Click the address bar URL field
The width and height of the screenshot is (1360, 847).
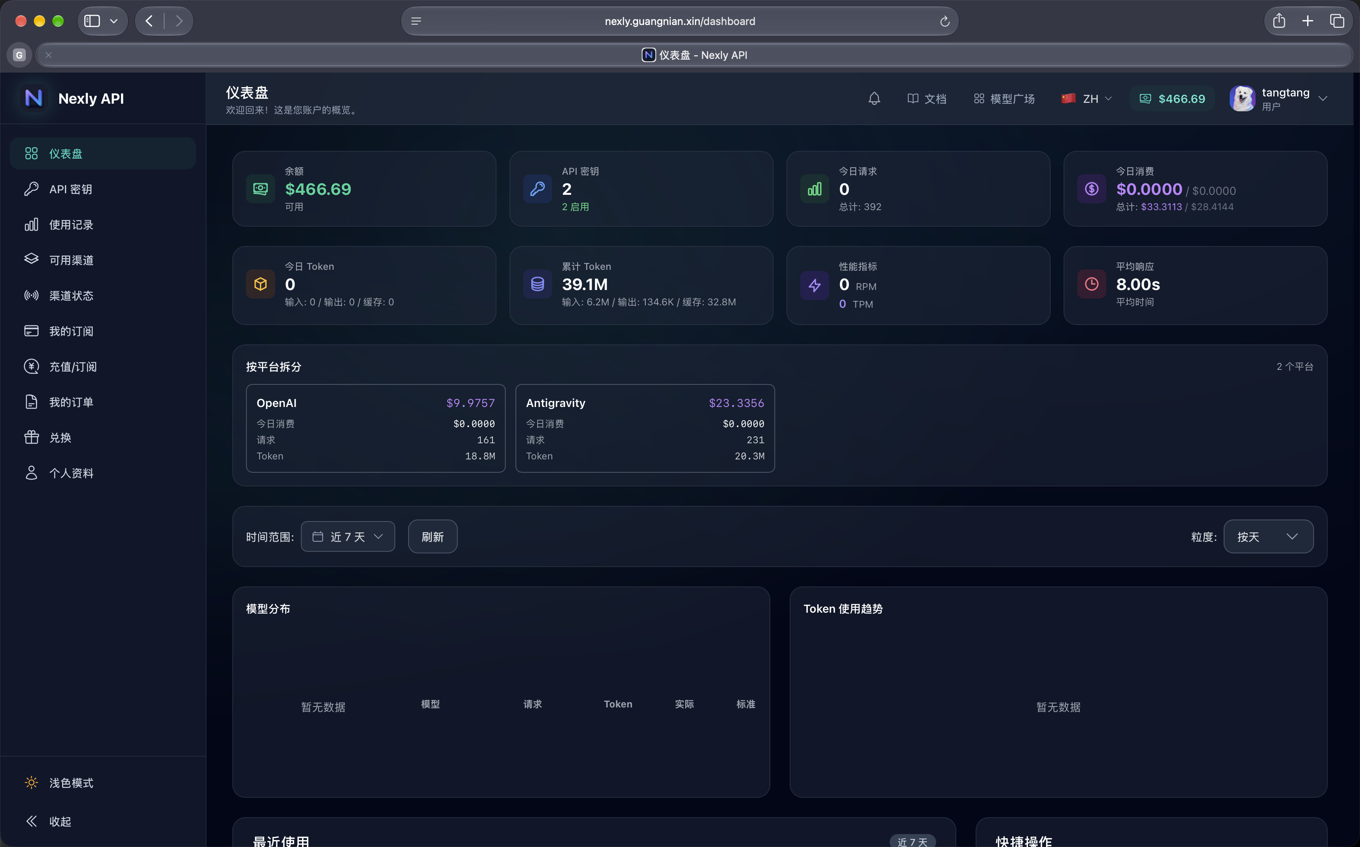(x=680, y=21)
